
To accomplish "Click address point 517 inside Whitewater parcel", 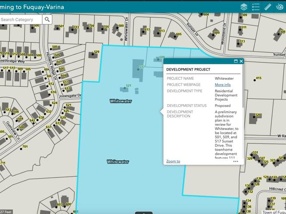I will tap(138, 70).
